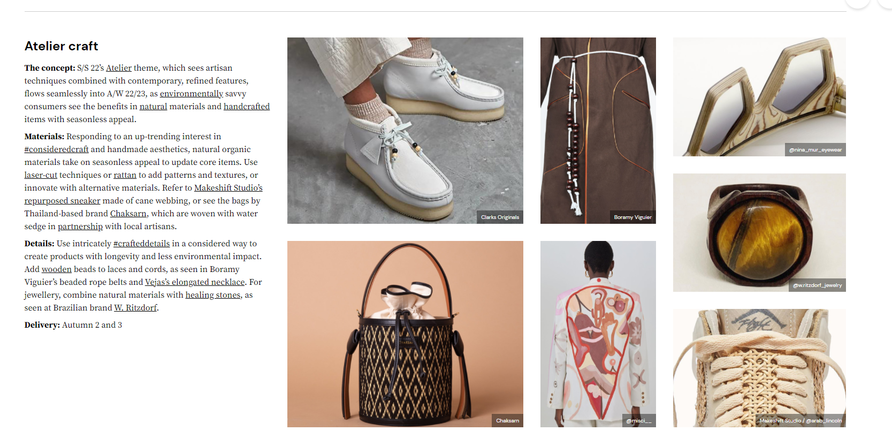Follow the #crafteddetails hashtag link
892x446 pixels.
[x=141, y=244]
